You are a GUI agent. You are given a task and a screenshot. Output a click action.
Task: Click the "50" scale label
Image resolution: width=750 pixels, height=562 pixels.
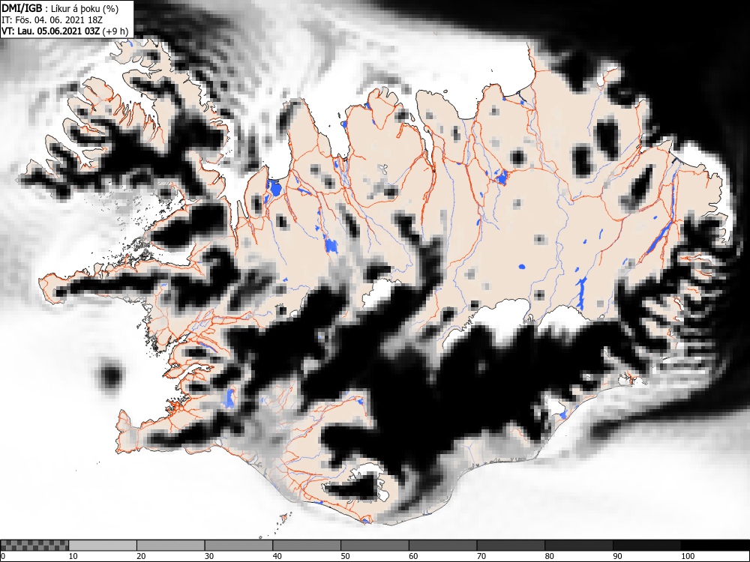coord(345,556)
